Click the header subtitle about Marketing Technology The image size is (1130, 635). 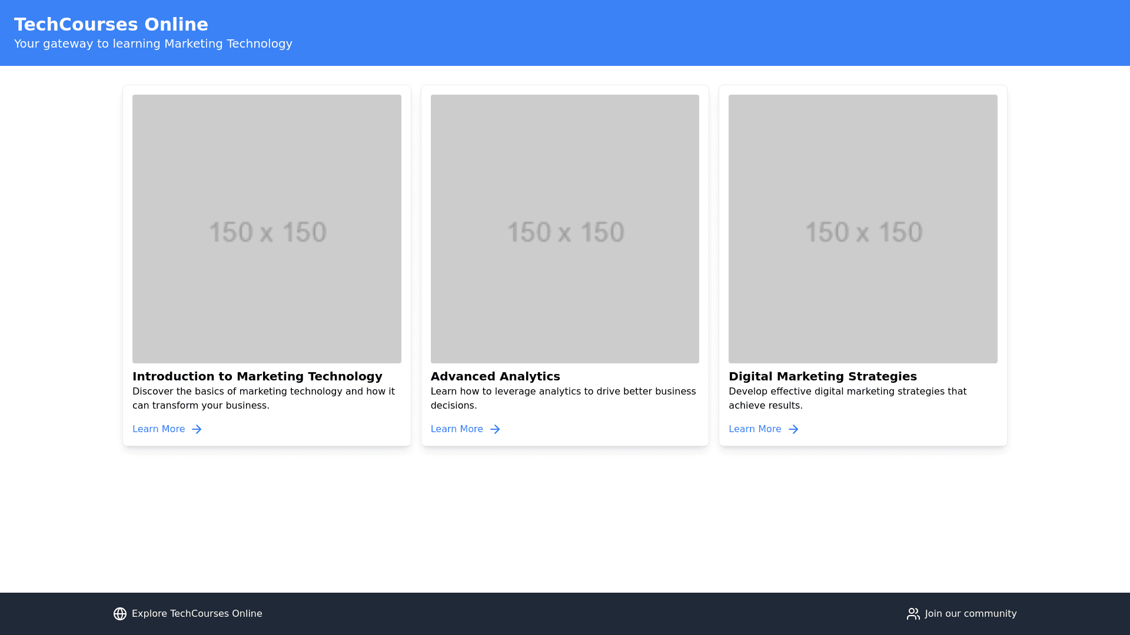(x=153, y=44)
